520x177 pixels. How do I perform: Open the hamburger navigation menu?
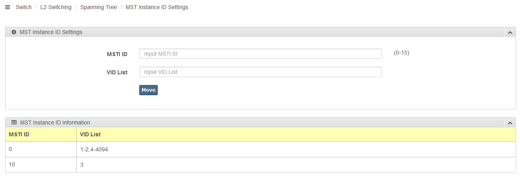point(7,7)
